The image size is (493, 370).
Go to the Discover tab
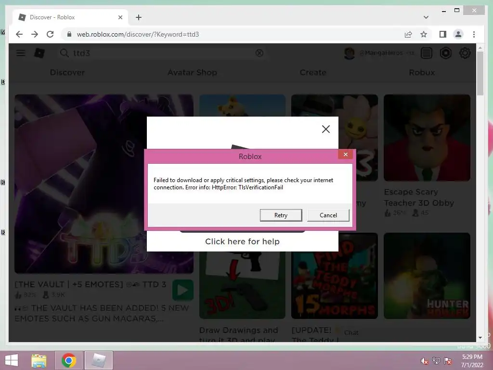point(67,72)
